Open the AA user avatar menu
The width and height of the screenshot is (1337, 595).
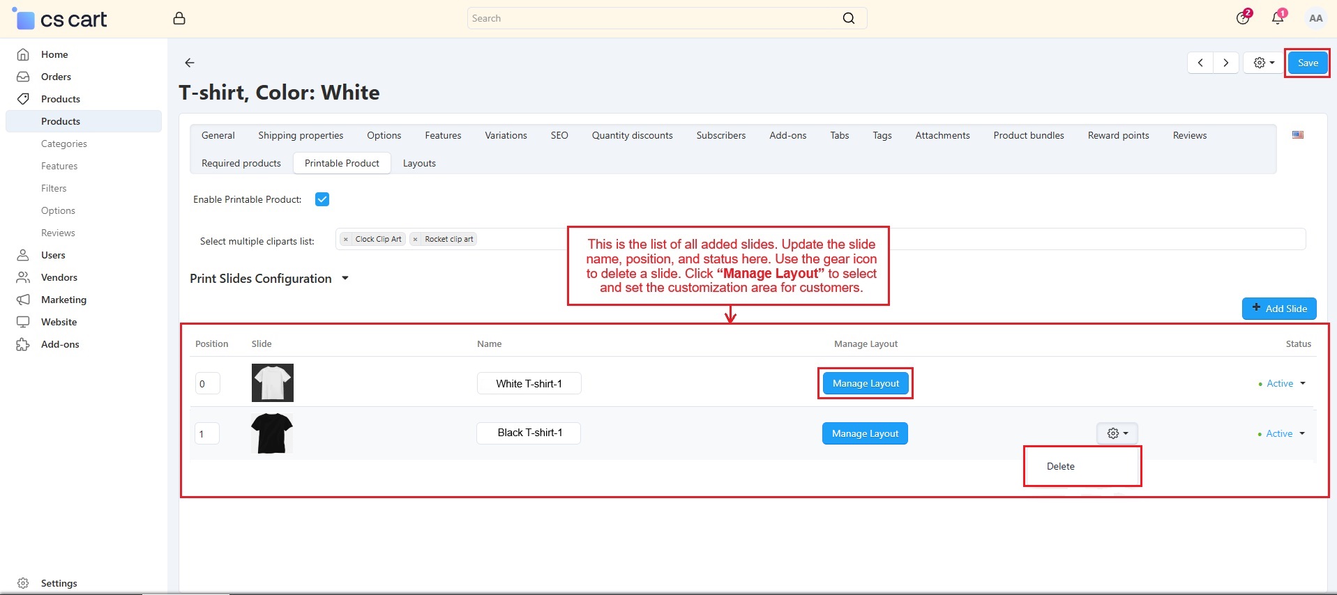click(1315, 18)
